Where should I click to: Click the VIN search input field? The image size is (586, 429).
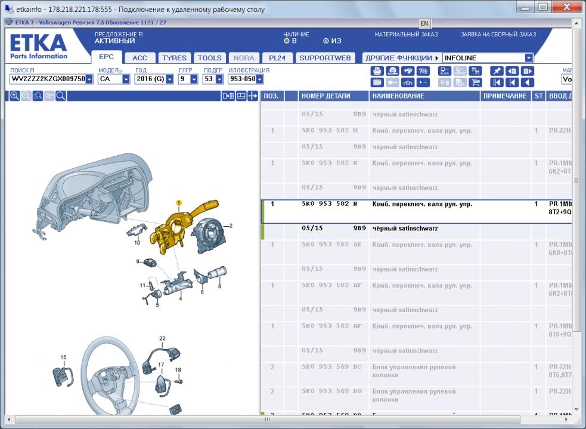[x=48, y=79]
